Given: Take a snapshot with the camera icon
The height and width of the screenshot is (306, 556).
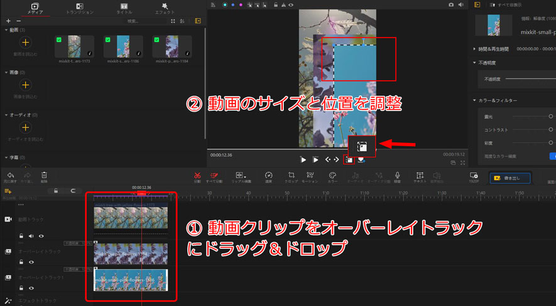Looking at the screenshot, I should pos(451,4).
